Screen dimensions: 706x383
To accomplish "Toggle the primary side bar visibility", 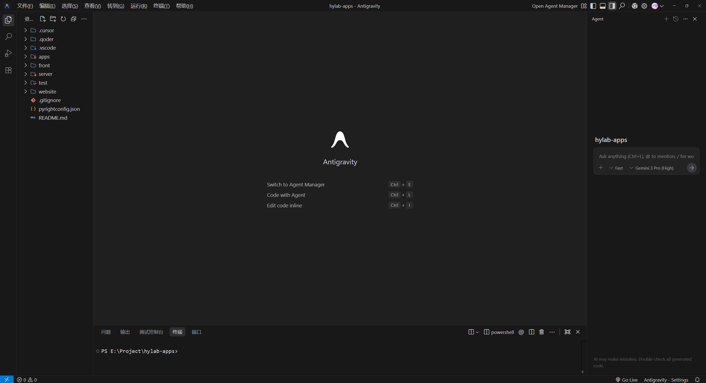I will click(x=593, y=6).
